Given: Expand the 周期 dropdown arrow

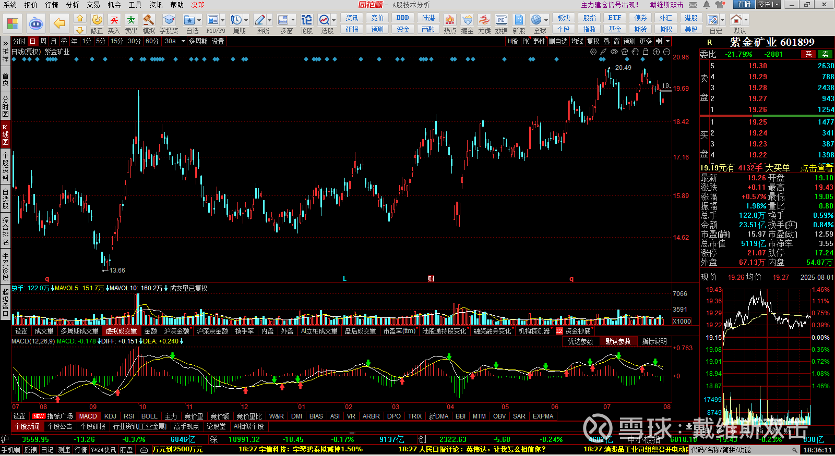Looking at the screenshot, I should coord(246,20).
